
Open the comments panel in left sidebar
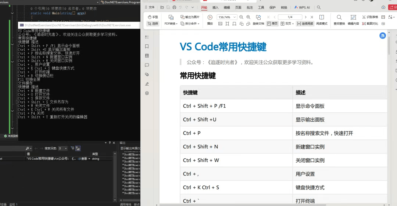pyautogui.click(x=147, y=65)
